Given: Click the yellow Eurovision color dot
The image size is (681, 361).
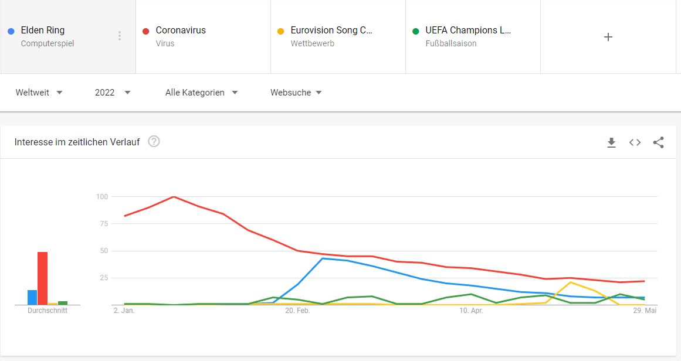Looking at the screenshot, I should (x=280, y=31).
